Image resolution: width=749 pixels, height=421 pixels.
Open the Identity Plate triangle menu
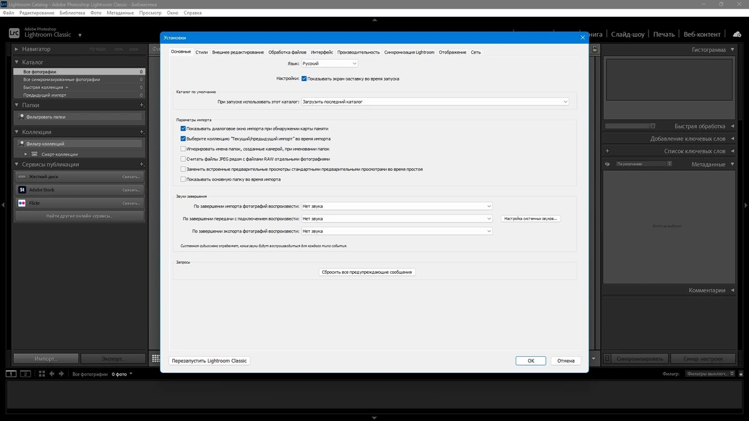coord(80,35)
